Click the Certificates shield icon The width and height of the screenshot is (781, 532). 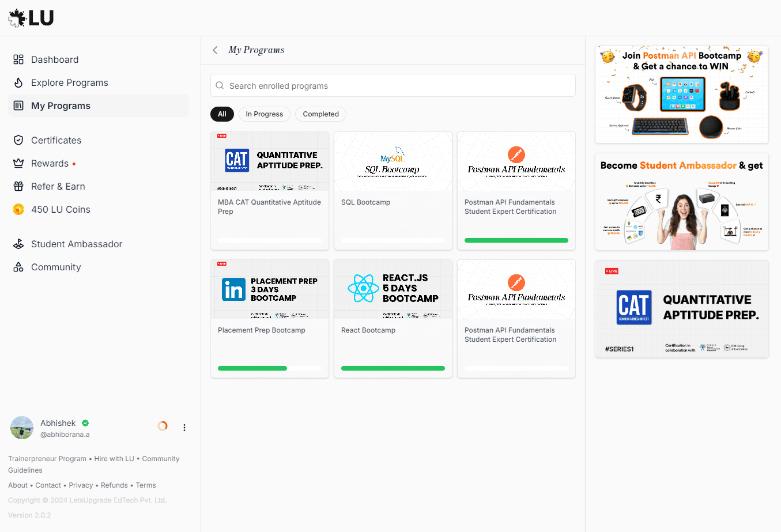tap(18, 140)
